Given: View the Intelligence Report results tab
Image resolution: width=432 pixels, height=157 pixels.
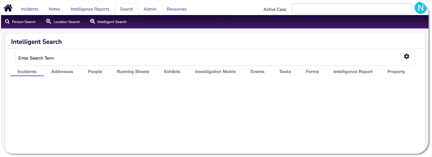Looking at the screenshot, I should point(353,72).
